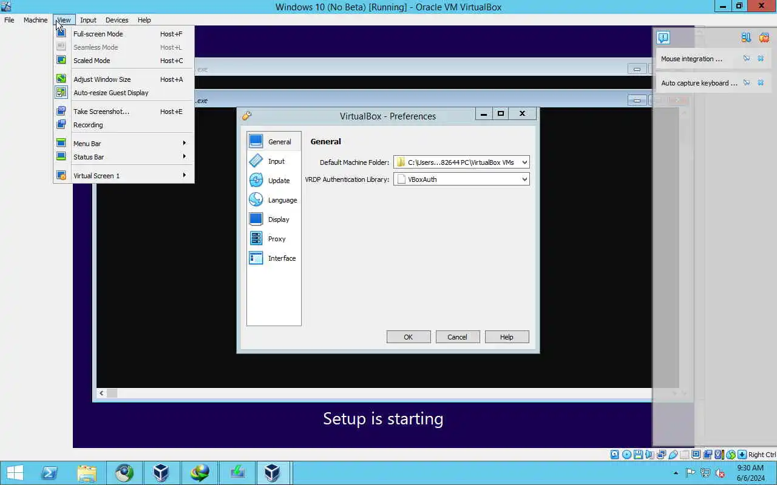This screenshot has height=485, width=777.
Task: Open the VRDP Authentication Library dropdown
Action: (461, 179)
